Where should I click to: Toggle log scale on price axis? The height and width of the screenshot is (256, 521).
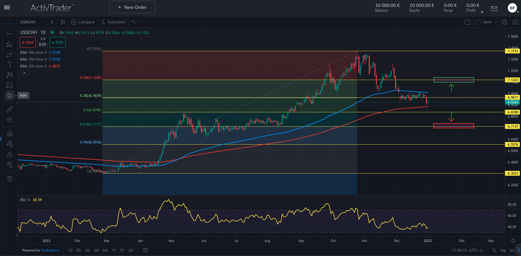[x=503, y=250]
